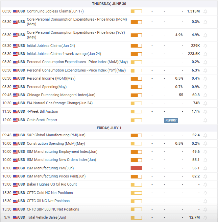The width and height of the screenshot is (218, 222).
Task: Open Personal Spending(May) event details
Action: [x=47, y=87]
